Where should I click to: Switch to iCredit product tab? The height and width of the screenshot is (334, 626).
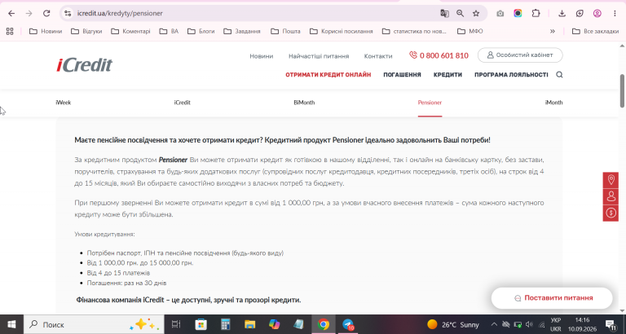(182, 103)
